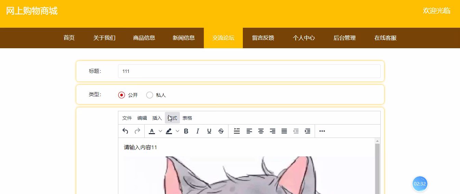The image size is (460, 194).
Task: Open 关于我们 page
Action: tap(104, 38)
